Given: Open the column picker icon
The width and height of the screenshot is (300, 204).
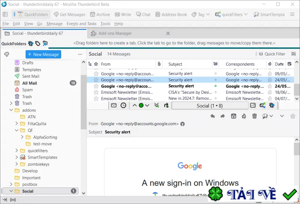Looking at the screenshot, I should 289,64.
